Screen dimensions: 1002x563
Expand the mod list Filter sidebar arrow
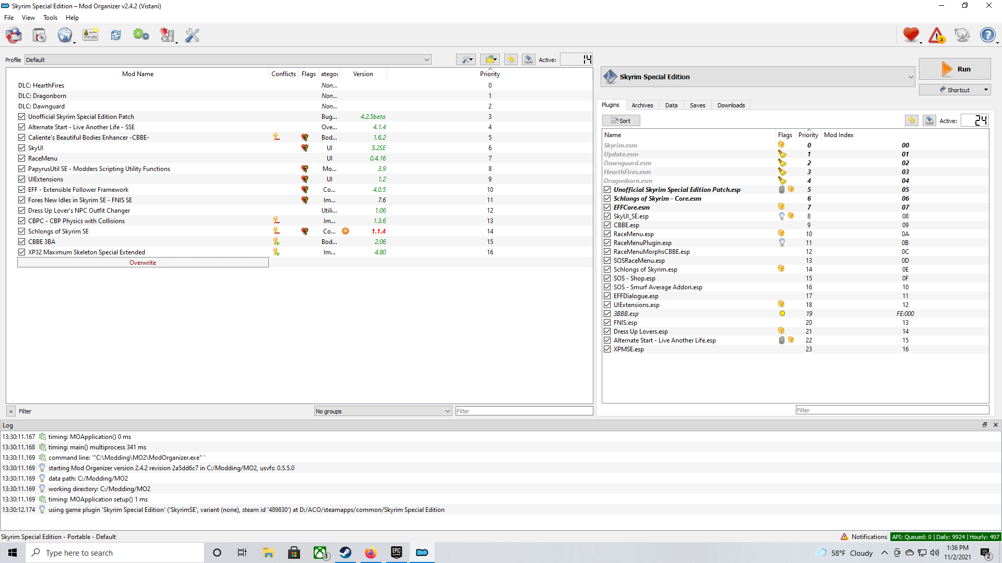[11, 411]
